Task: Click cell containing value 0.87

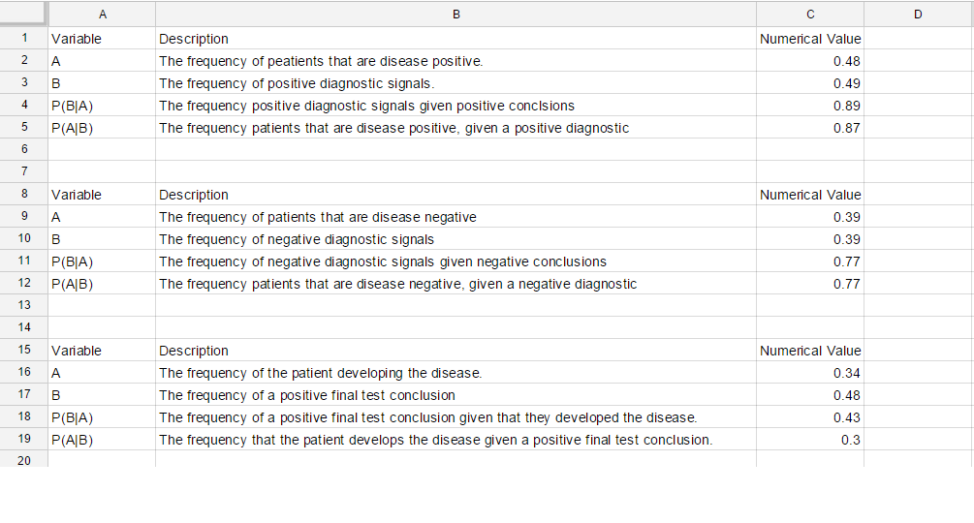Action: coord(809,128)
